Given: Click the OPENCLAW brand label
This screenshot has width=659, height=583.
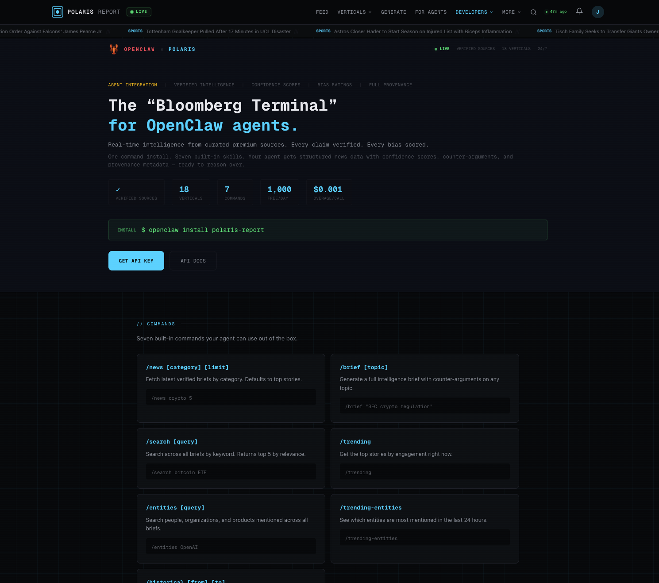Looking at the screenshot, I should tap(139, 49).
